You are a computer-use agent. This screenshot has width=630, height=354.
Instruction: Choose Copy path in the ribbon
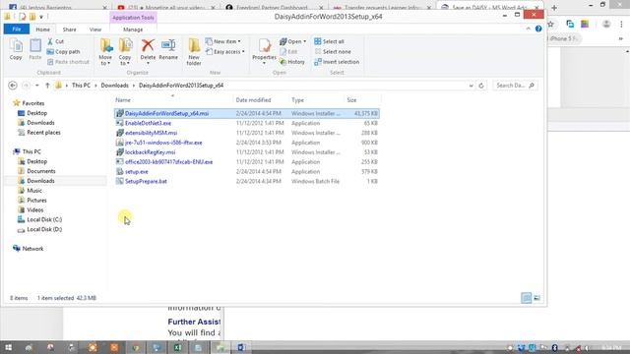[63, 52]
